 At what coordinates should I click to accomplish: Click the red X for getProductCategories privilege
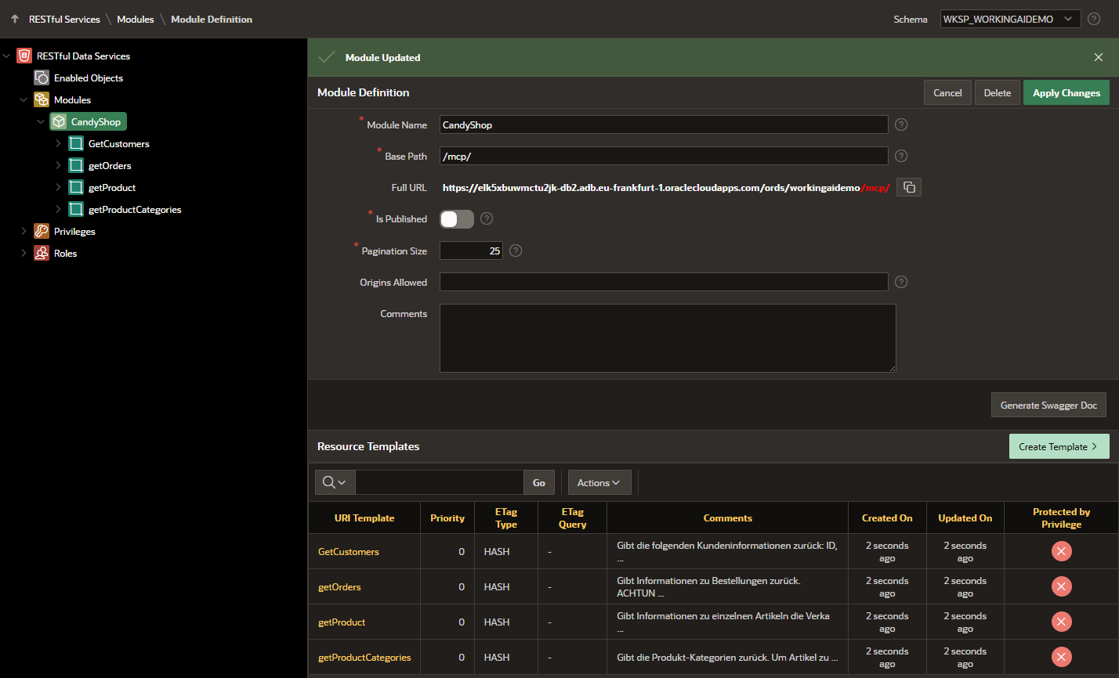coord(1061,658)
